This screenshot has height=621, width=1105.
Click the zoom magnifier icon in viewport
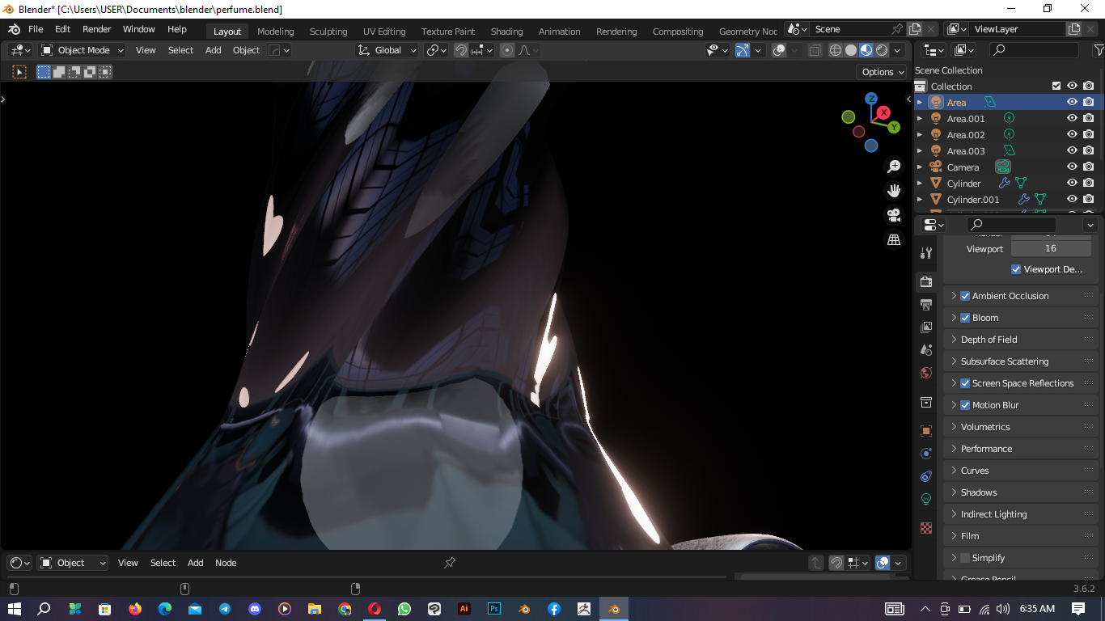894,167
